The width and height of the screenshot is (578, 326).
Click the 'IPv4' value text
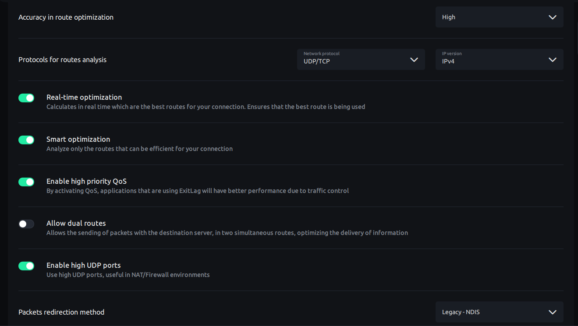448,62
